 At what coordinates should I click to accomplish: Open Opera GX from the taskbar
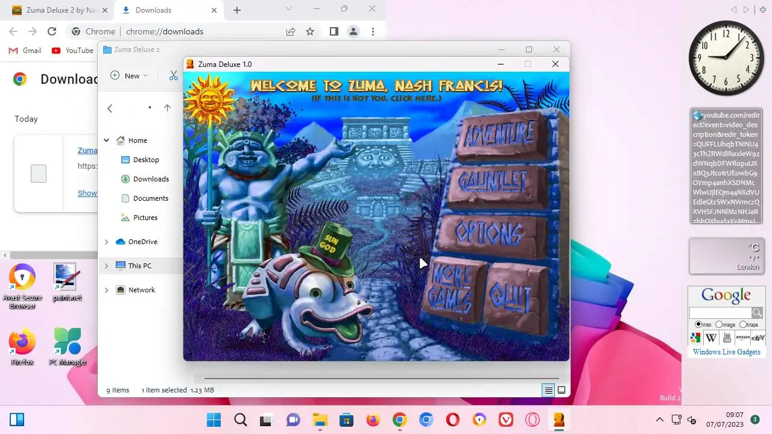pyautogui.click(x=532, y=420)
